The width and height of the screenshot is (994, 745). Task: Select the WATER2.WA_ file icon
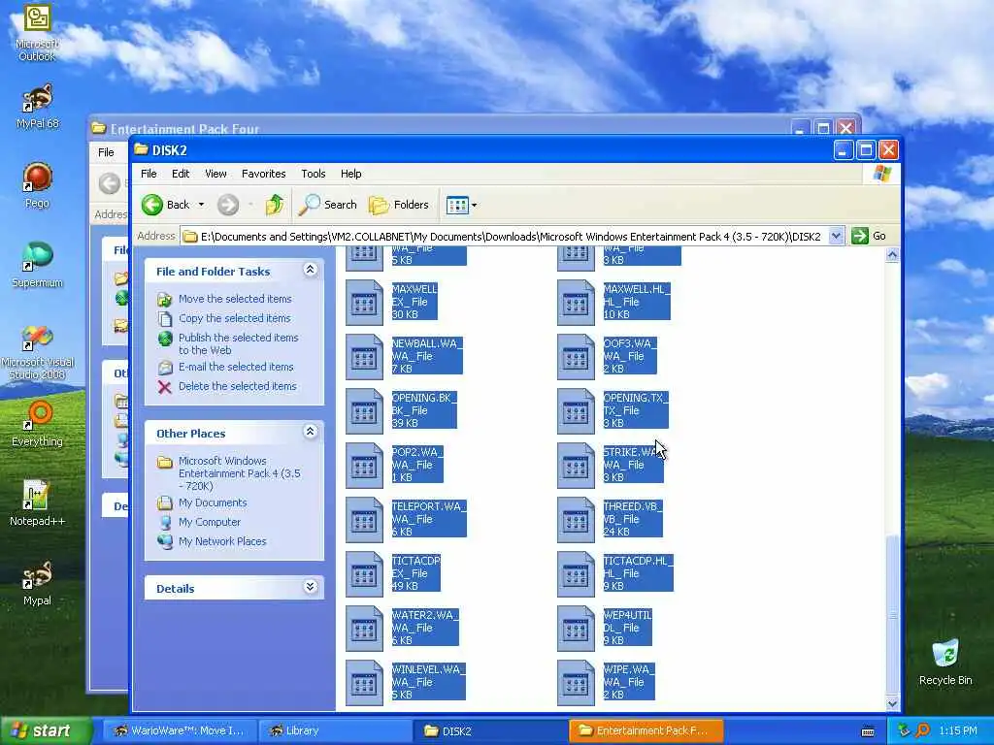click(364, 630)
